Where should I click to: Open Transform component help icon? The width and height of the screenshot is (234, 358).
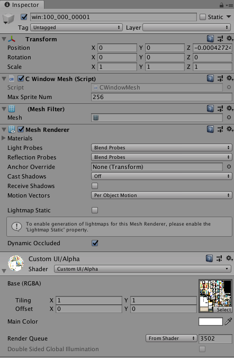(x=210, y=39)
